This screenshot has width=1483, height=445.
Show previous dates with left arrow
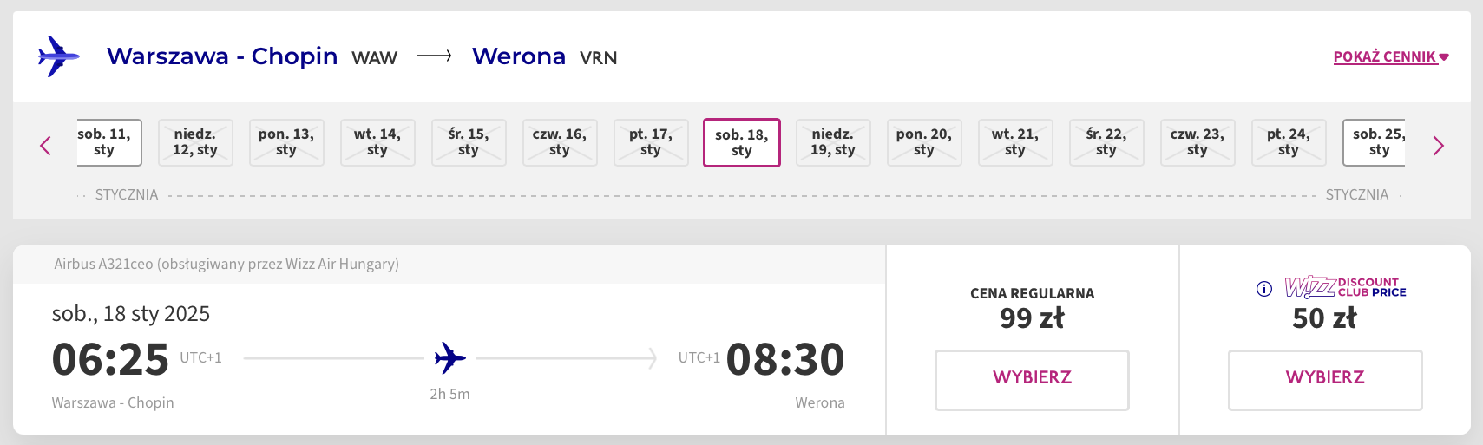(x=46, y=146)
